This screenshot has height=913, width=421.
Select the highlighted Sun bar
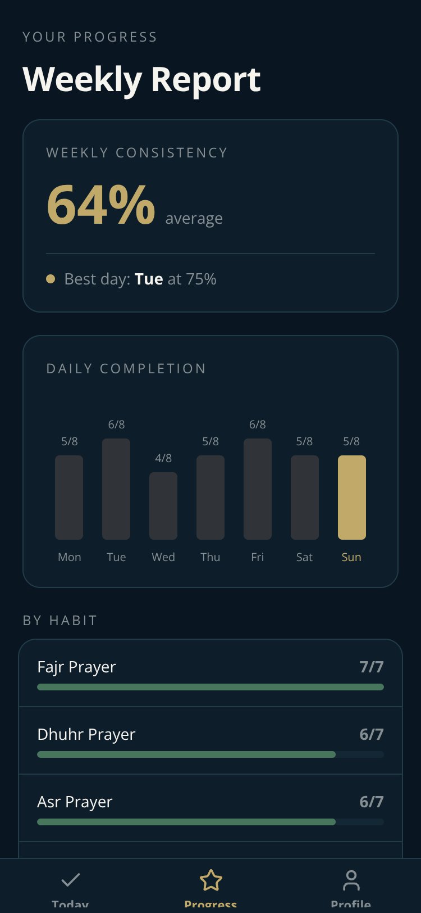click(x=351, y=498)
